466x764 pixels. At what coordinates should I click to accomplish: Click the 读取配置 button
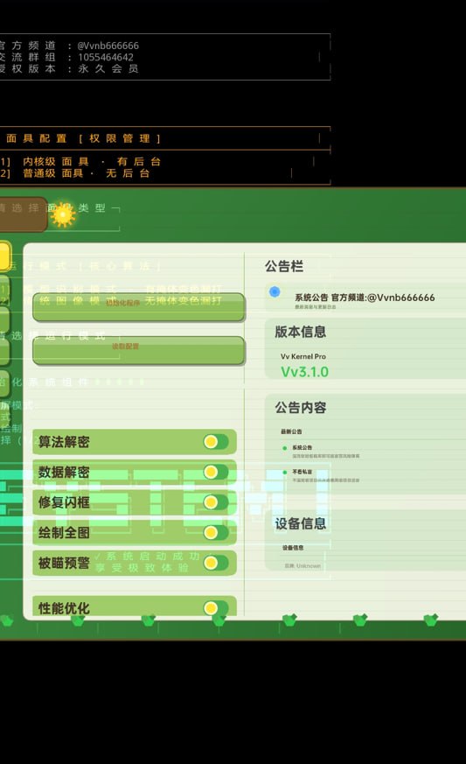(139, 350)
